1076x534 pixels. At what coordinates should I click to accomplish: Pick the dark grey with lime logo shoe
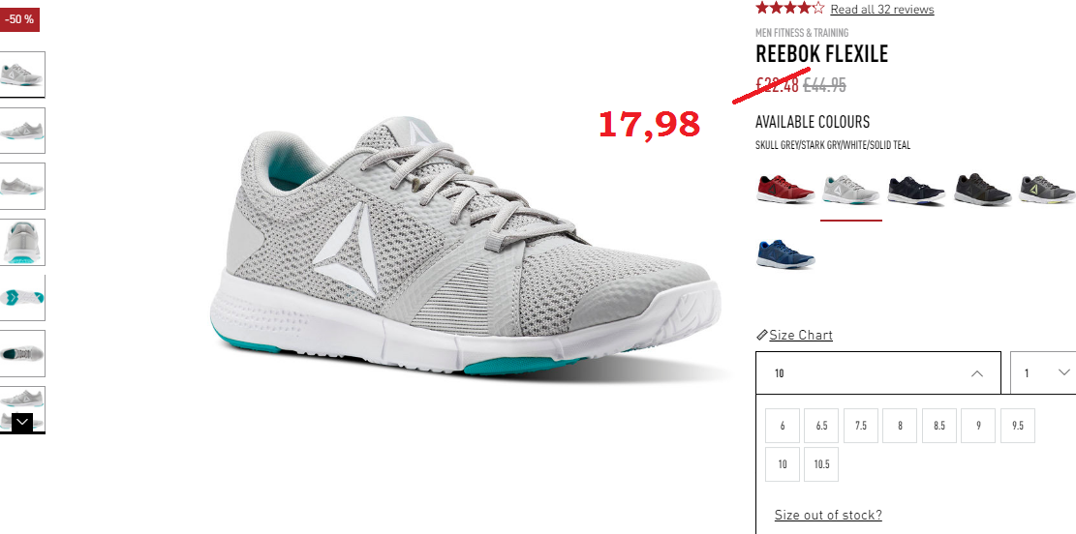pos(1047,190)
